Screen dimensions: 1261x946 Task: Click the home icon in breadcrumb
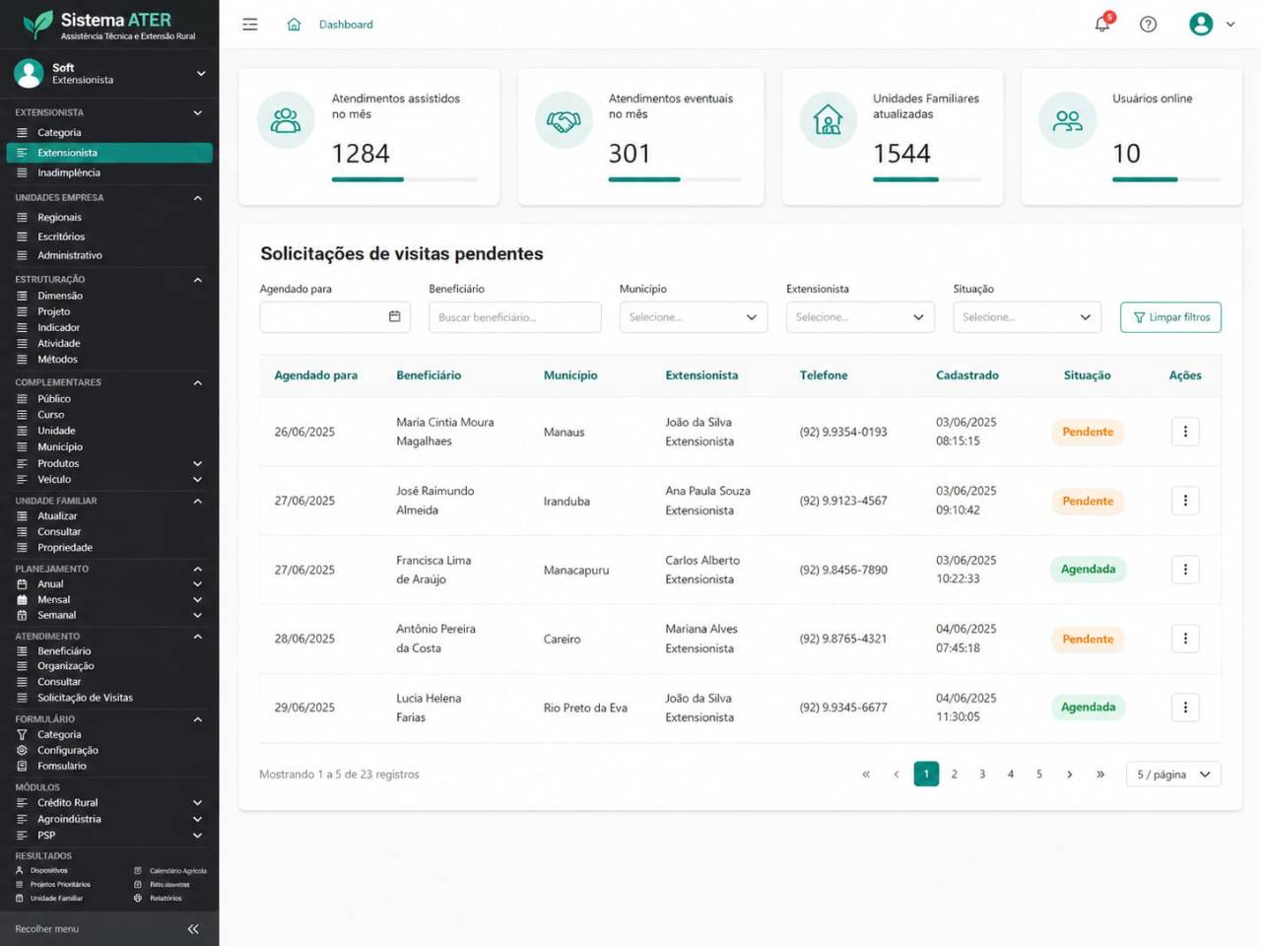pyautogui.click(x=294, y=25)
